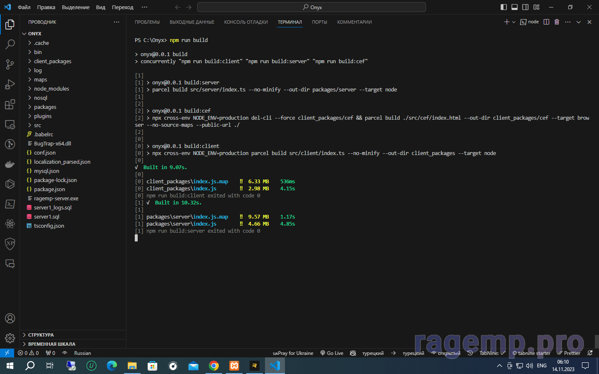Open the Search view in activity bar
Screen dimensions: 599x374
(10, 44)
